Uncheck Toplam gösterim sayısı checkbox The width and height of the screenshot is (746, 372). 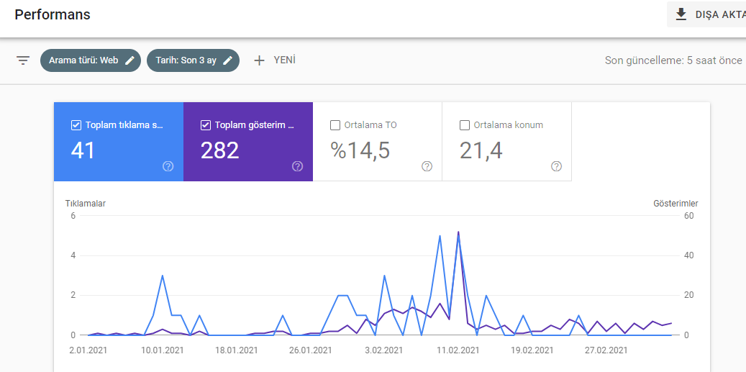(x=206, y=125)
